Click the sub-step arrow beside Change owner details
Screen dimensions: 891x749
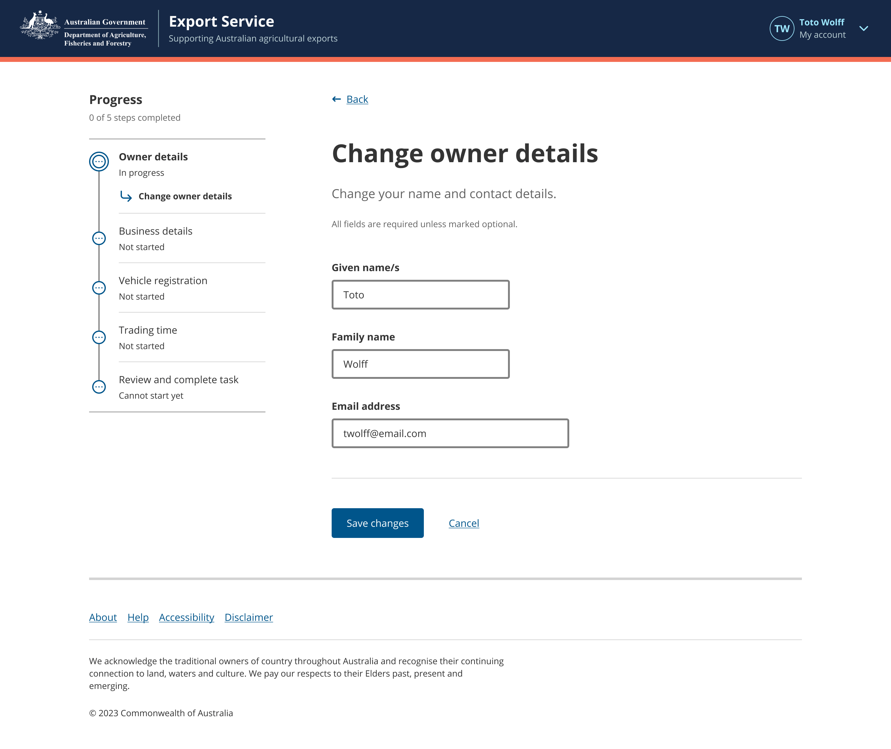[x=126, y=196]
